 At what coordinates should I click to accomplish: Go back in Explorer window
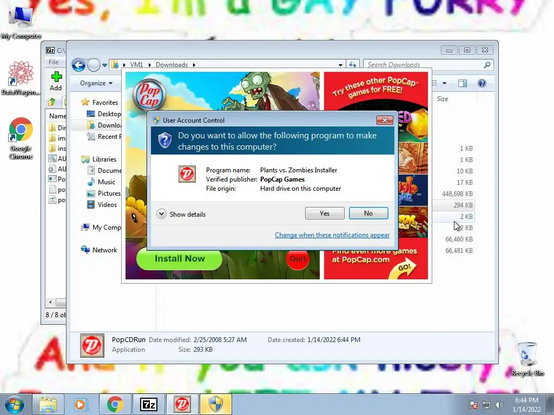point(78,65)
